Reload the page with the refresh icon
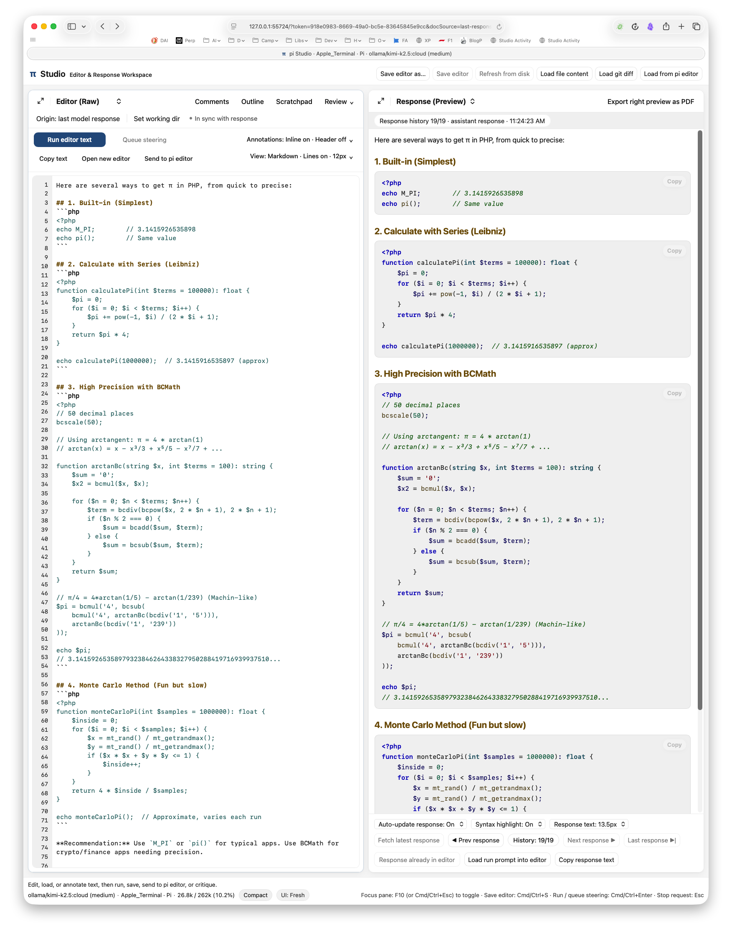Screen dimensions: 732x936 [x=499, y=27]
